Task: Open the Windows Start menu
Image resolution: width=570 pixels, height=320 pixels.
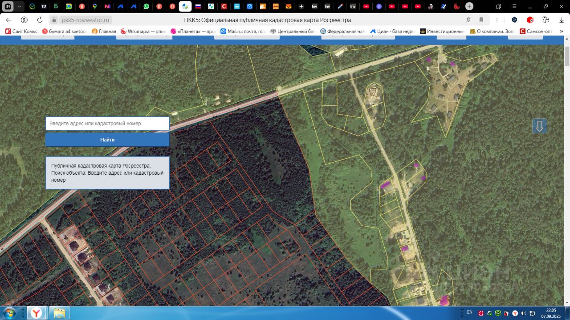Action: (x=9, y=313)
